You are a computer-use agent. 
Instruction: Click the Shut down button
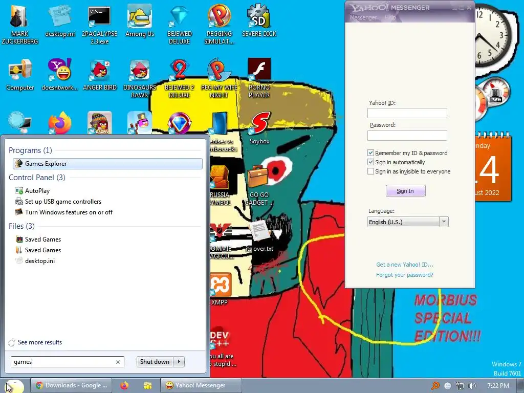pyautogui.click(x=155, y=362)
